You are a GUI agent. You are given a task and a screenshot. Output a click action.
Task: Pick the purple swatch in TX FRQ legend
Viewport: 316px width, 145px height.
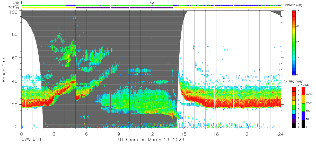pos(294,120)
